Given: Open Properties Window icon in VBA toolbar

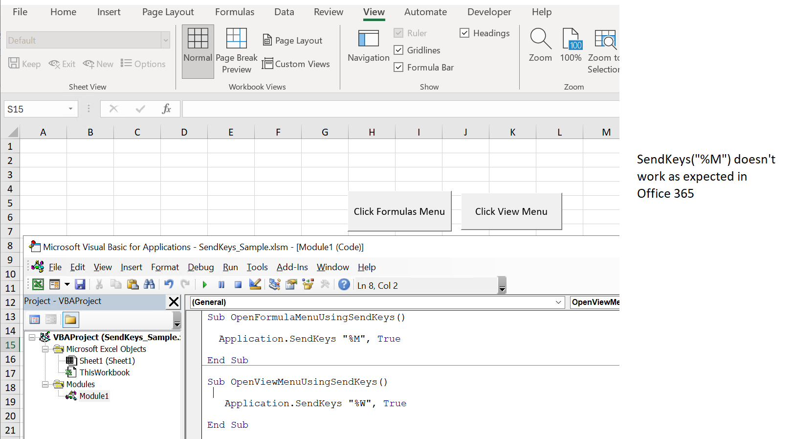Looking at the screenshot, I should pyautogui.click(x=291, y=284).
